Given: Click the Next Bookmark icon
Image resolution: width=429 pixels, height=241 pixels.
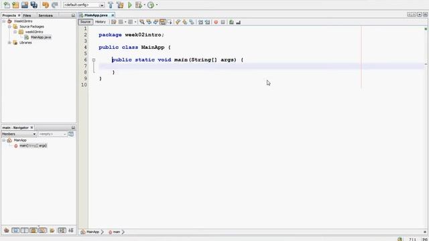Looking at the screenshot, I should coord(185,22).
